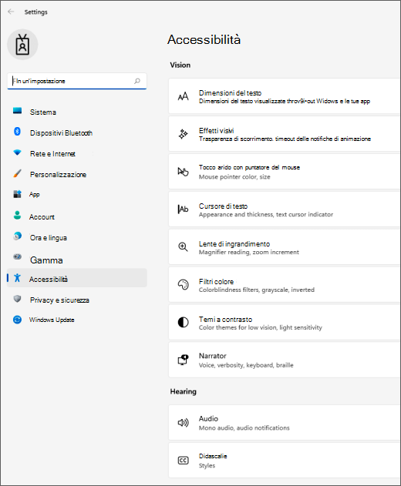Click the Cursore di testo Ab icon
This screenshot has width=401, height=486.
pos(183,209)
